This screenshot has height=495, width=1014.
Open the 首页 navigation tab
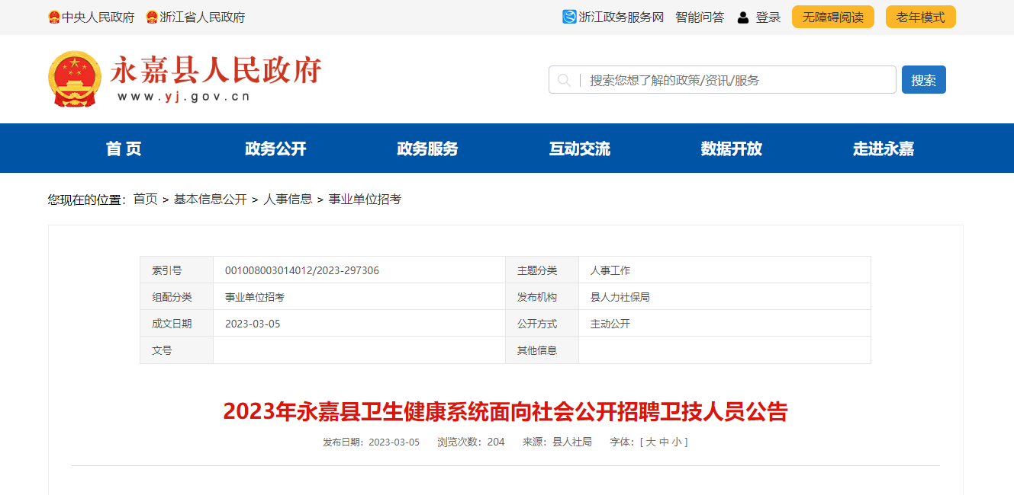[124, 148]
